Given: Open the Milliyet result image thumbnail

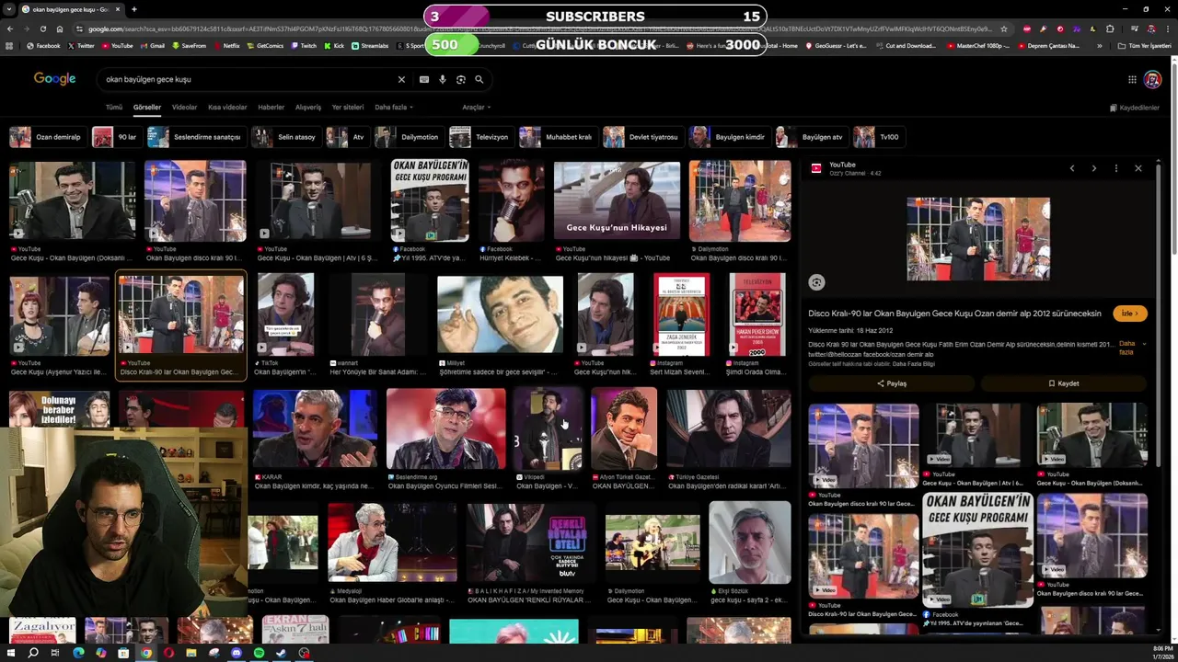Looking at the screenshot, I should (x=500, y=314).
